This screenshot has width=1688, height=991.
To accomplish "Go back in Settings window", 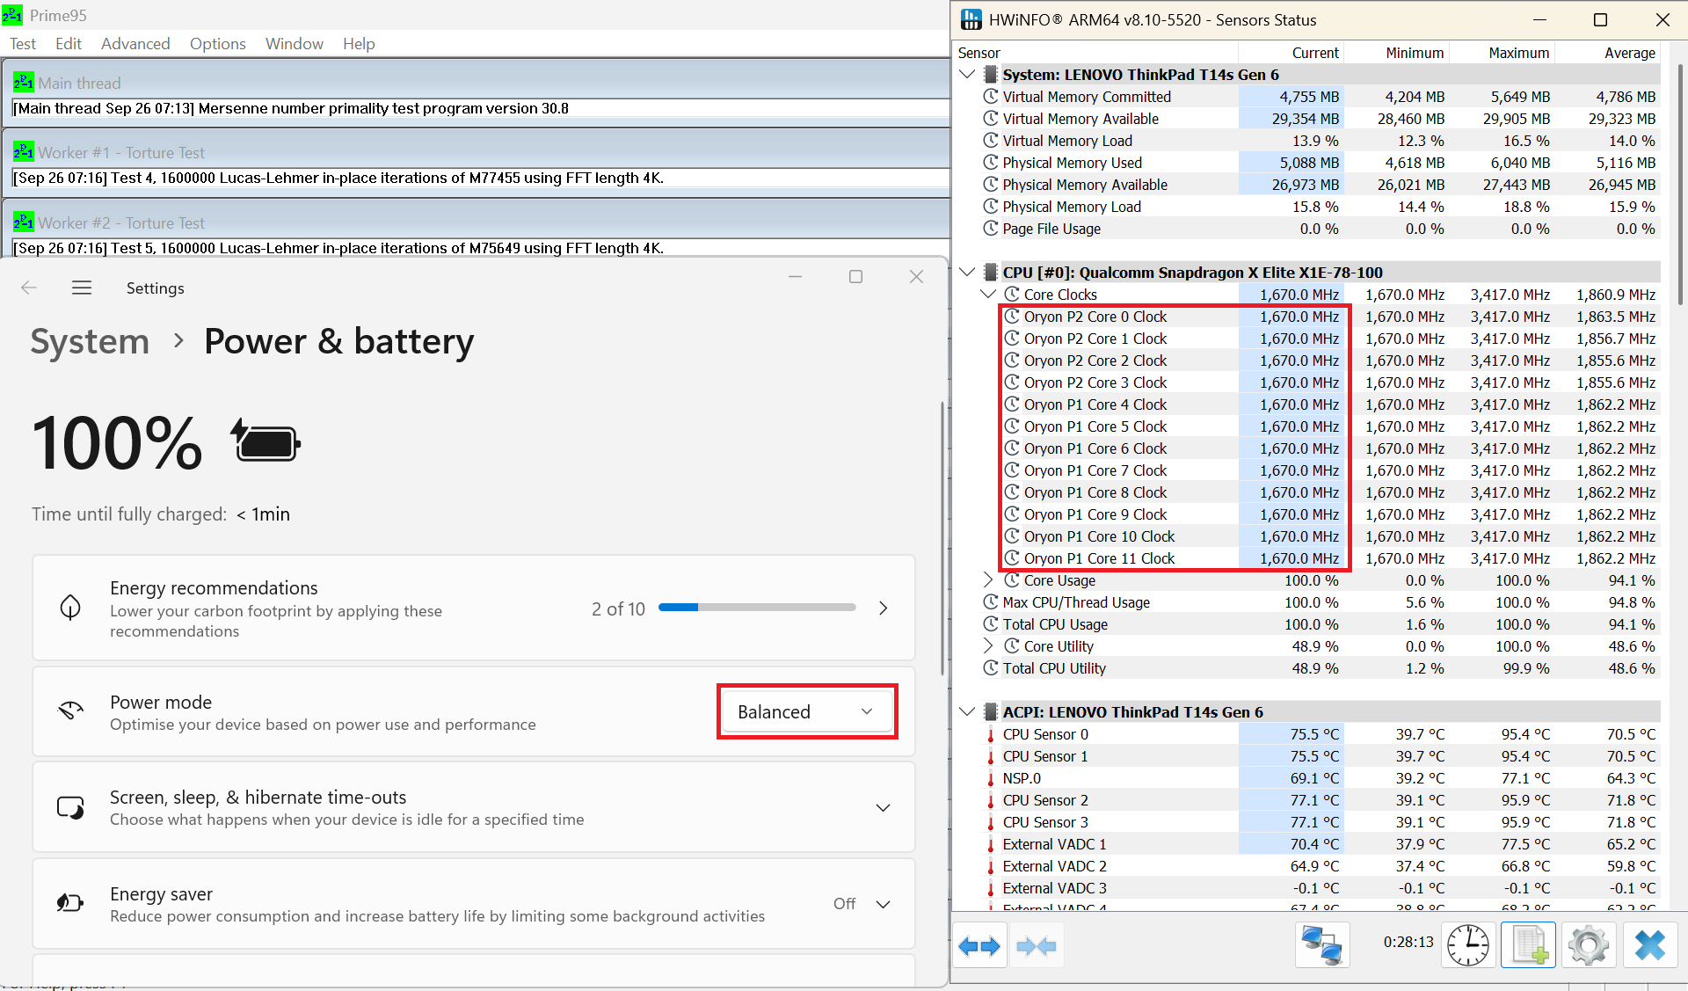I will [x=29, y=288].
